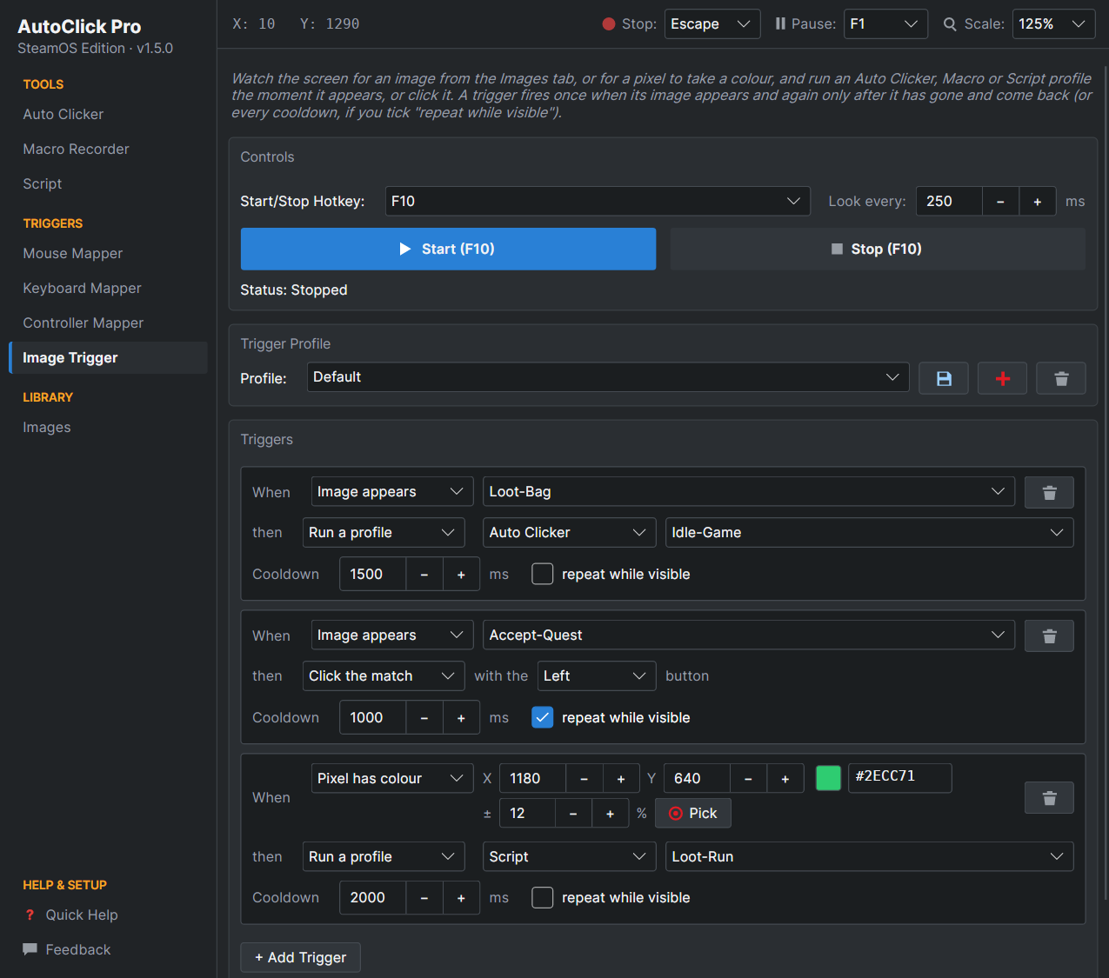This screenshot has height=978, width=1109.
Task: Delete the Default trigger profile
Action: [1061, 378]
